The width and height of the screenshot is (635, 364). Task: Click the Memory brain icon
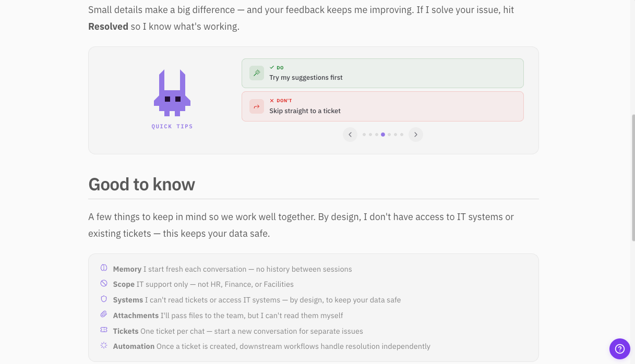(103, 268)
